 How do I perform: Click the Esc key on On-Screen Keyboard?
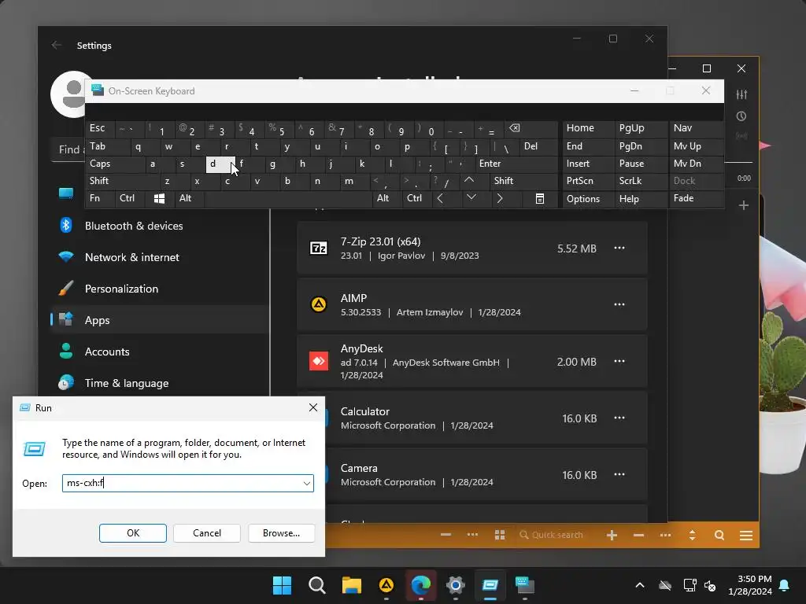pyautogui.click(x=100, y=128)
